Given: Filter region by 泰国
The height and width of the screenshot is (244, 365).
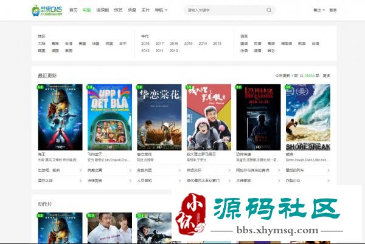Looking at the screenshot, I should coord(69,50).
